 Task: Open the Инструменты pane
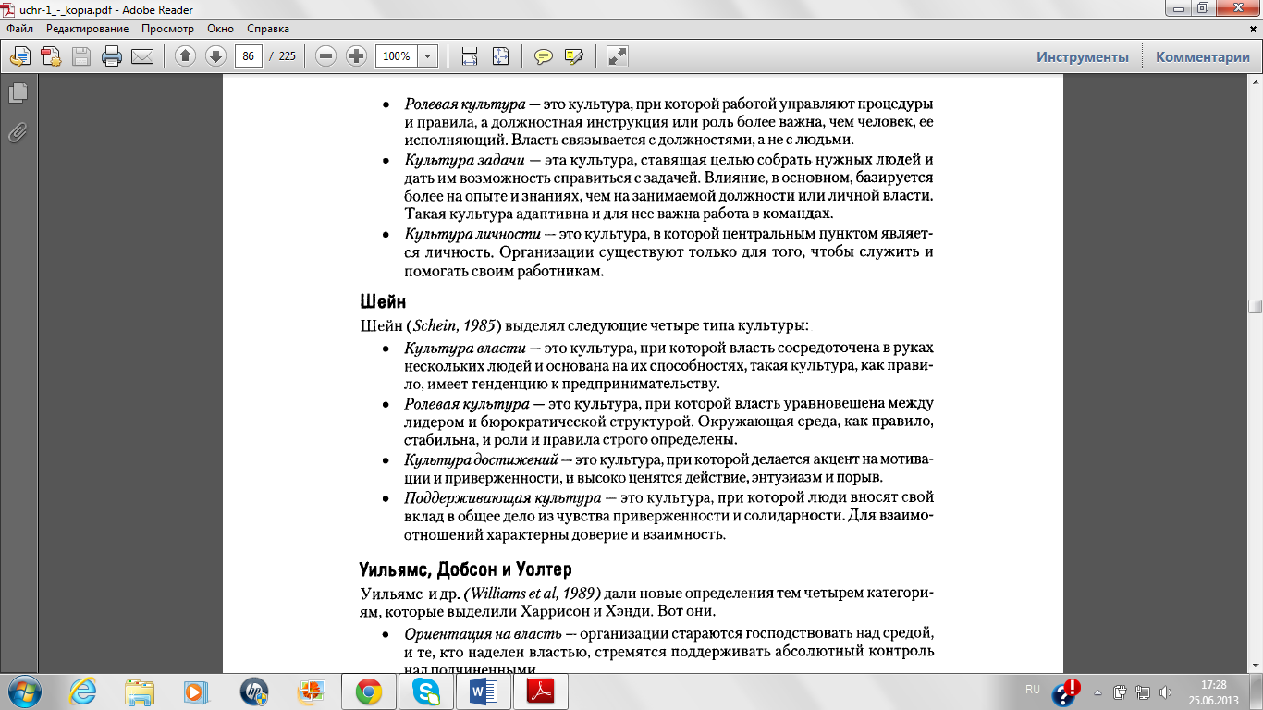pos(1083,56)
